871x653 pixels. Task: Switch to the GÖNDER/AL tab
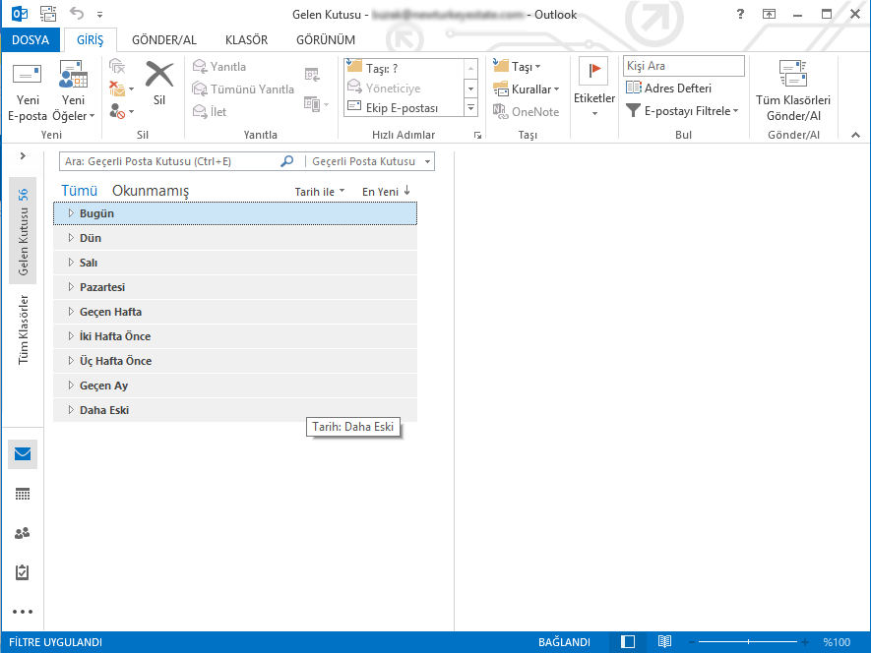(x=164, y=40)
